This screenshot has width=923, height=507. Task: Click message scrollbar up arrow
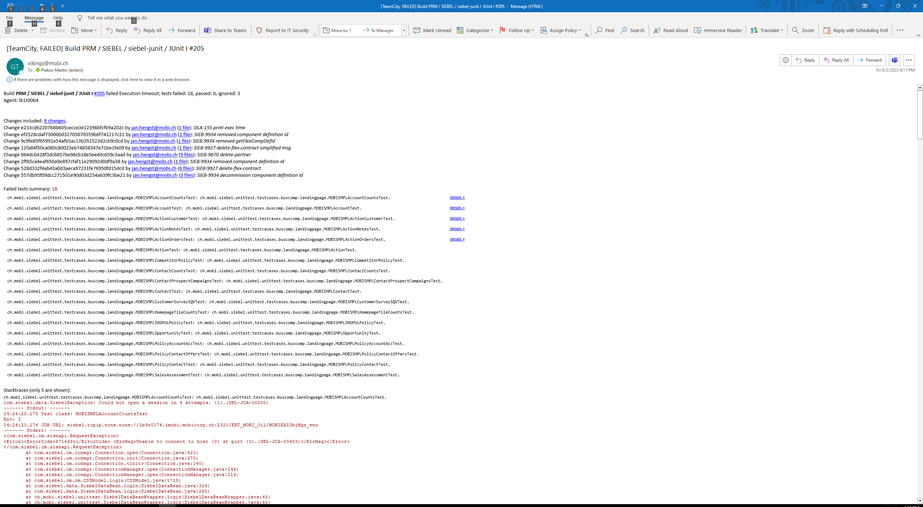[x=920, y=88]
